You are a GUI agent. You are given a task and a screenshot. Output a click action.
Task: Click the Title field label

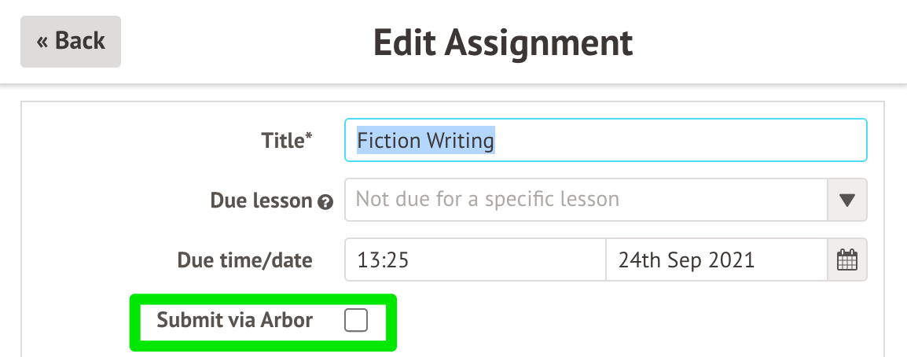point(283,141)
